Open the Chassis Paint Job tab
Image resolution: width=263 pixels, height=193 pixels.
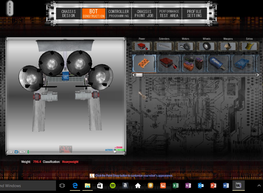point(144,13)
